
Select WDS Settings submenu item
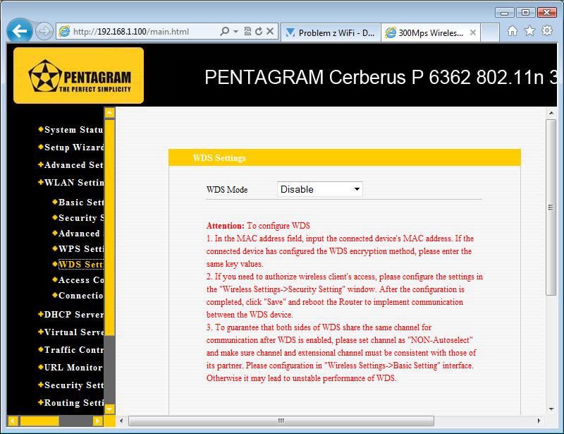[78, 265]
